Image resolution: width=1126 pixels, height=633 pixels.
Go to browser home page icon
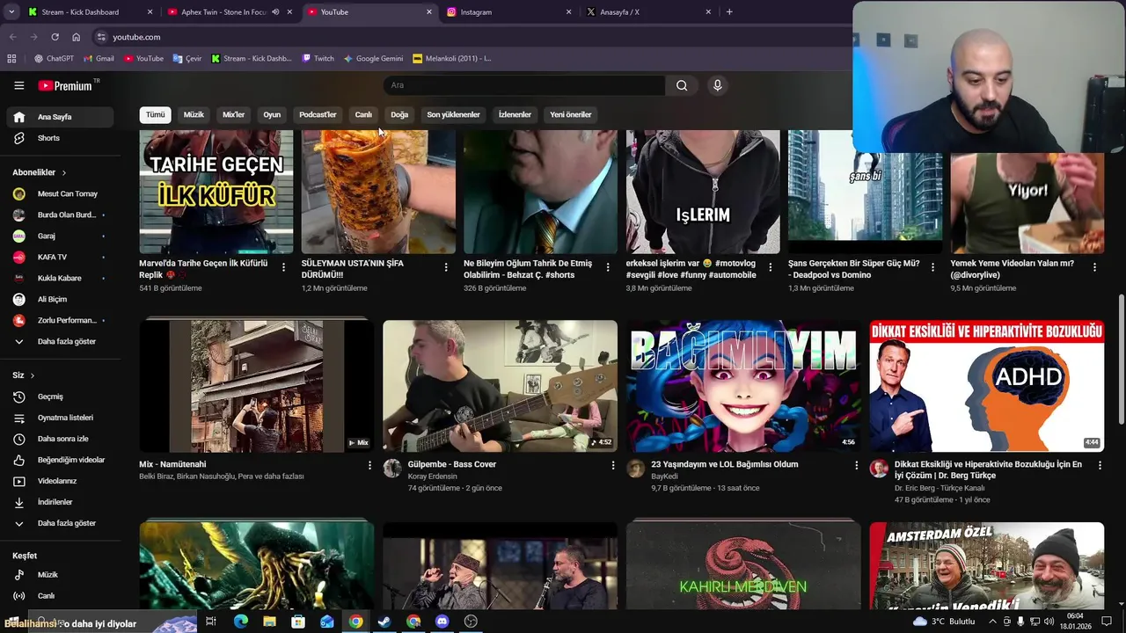point(77,37)
